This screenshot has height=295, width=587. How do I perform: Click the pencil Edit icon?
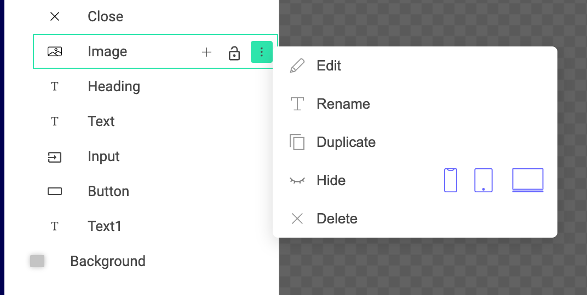point(297,66)
